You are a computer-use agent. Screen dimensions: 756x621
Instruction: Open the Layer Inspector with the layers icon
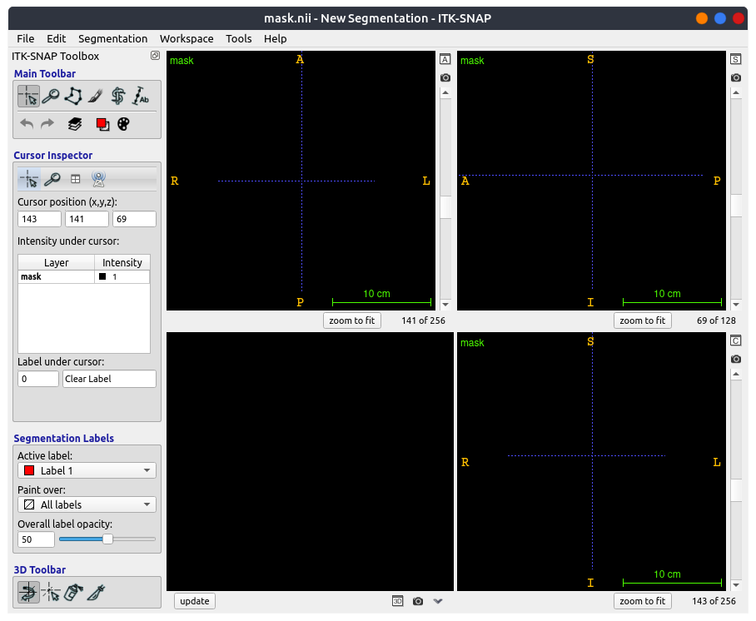[x=74, y=123]
